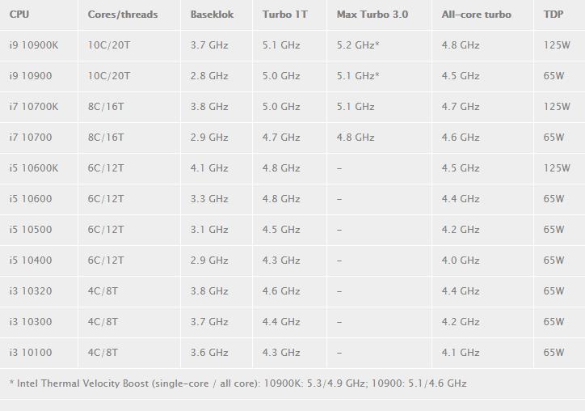This screenshot has height=411, width=585.
Task: Click the Baseklok column header
Action: pos(212,15)
